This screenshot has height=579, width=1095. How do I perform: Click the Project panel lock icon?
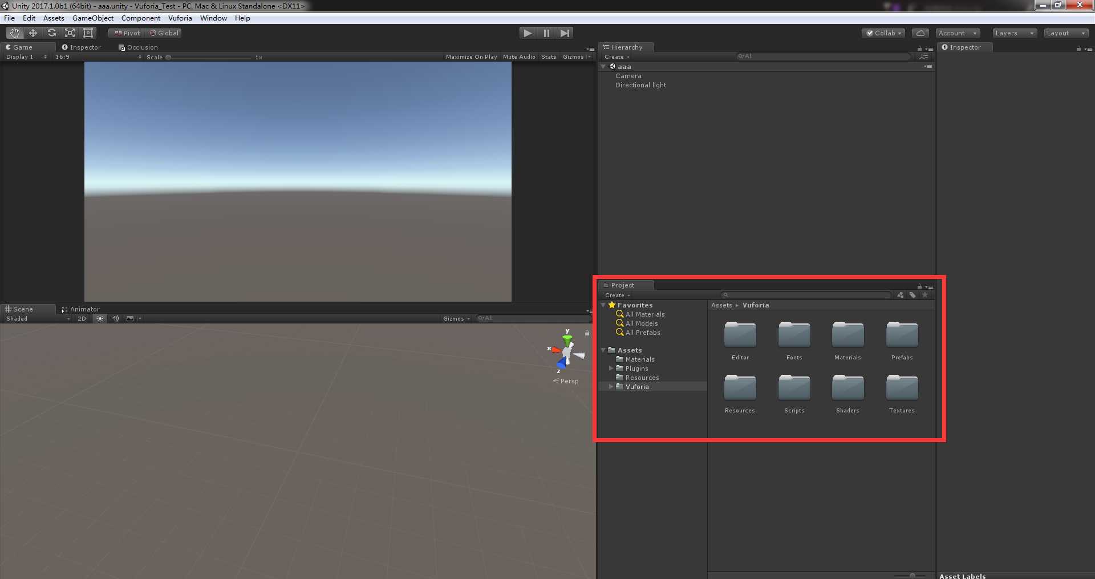(x=919, y=286)
